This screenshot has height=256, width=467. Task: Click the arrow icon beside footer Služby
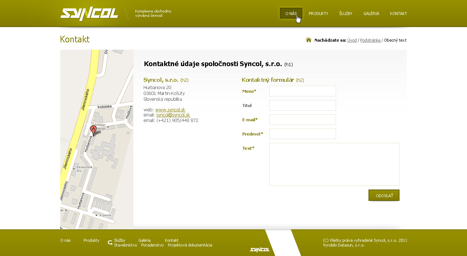[110, 242]
